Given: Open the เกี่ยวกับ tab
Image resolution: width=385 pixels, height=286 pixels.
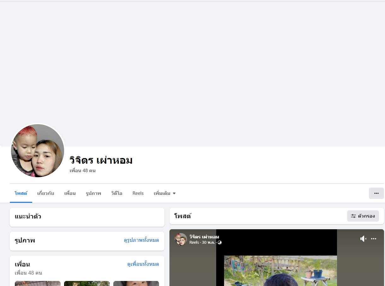Looking at the screenshot, I should point(46,193).
